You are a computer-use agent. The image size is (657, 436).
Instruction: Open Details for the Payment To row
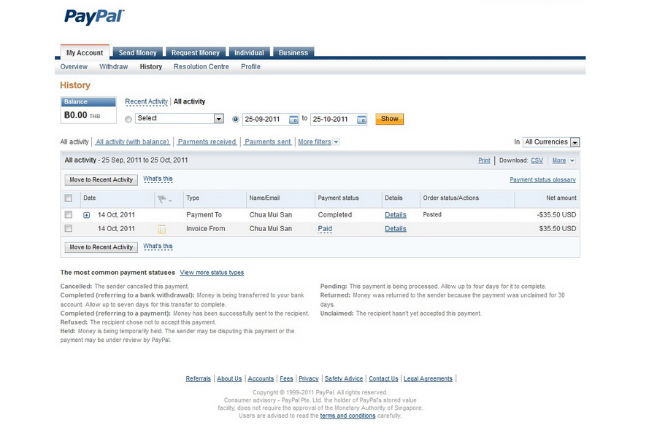pyautogui.click(x=396, y=215)
